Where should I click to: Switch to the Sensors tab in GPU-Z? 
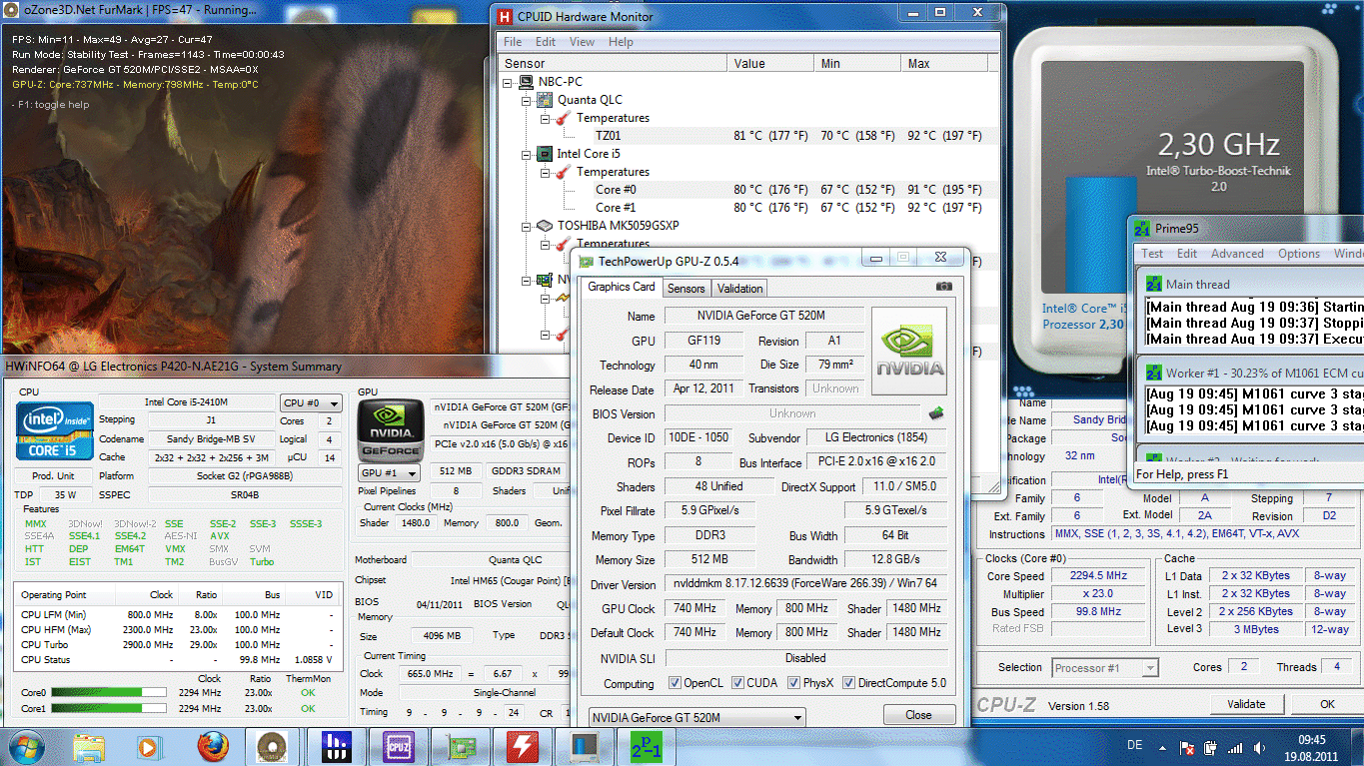point(686,288)
